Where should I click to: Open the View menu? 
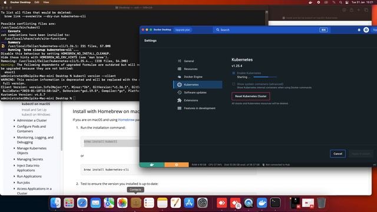tap(46, 2)
